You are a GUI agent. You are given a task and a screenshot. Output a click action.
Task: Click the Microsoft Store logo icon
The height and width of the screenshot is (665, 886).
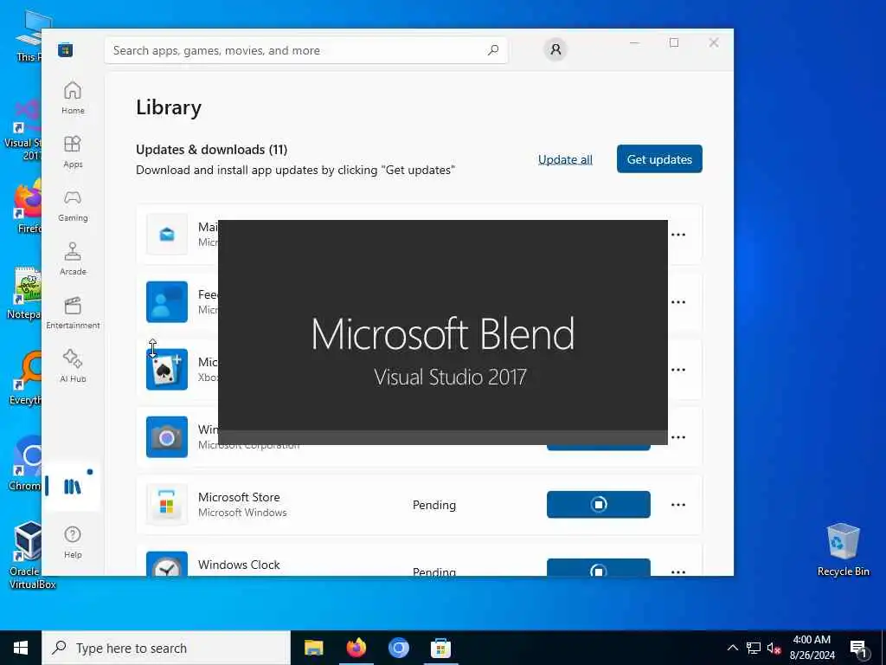[x=66, y=50]
